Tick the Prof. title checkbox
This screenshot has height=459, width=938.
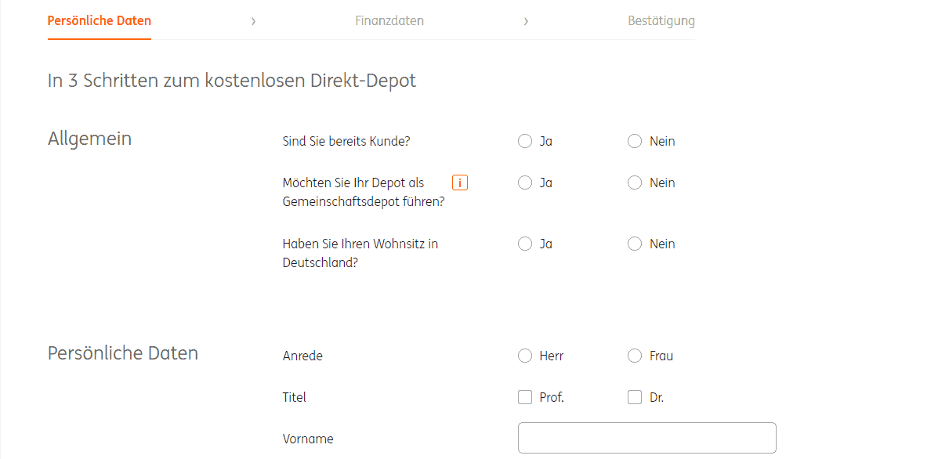pos(524,397)
